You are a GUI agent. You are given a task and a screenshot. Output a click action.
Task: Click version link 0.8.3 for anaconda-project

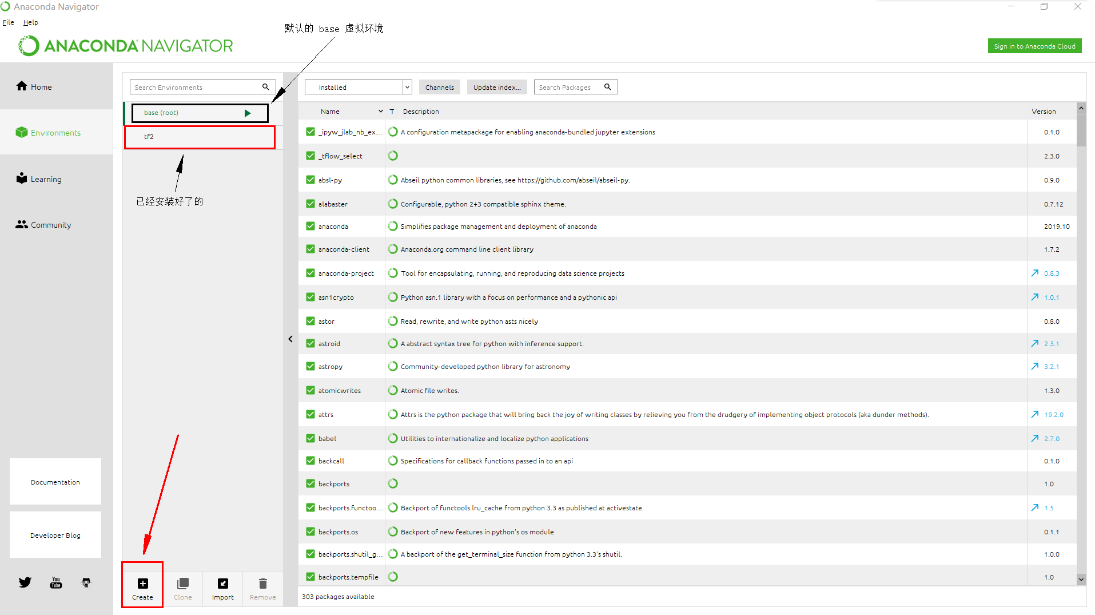[1052, 273]
